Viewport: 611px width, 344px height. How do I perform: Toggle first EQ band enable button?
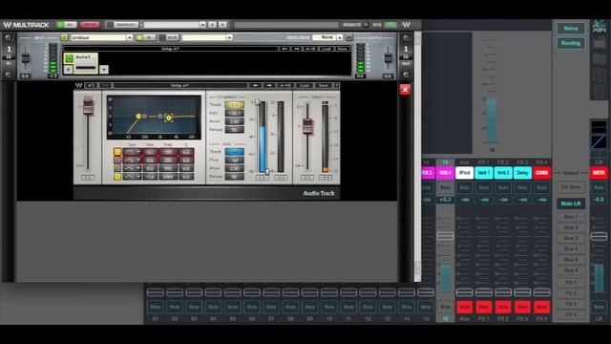[117, 152]
